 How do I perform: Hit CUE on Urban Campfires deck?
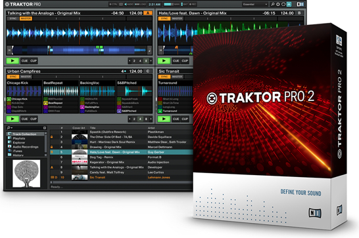(24, 119)
